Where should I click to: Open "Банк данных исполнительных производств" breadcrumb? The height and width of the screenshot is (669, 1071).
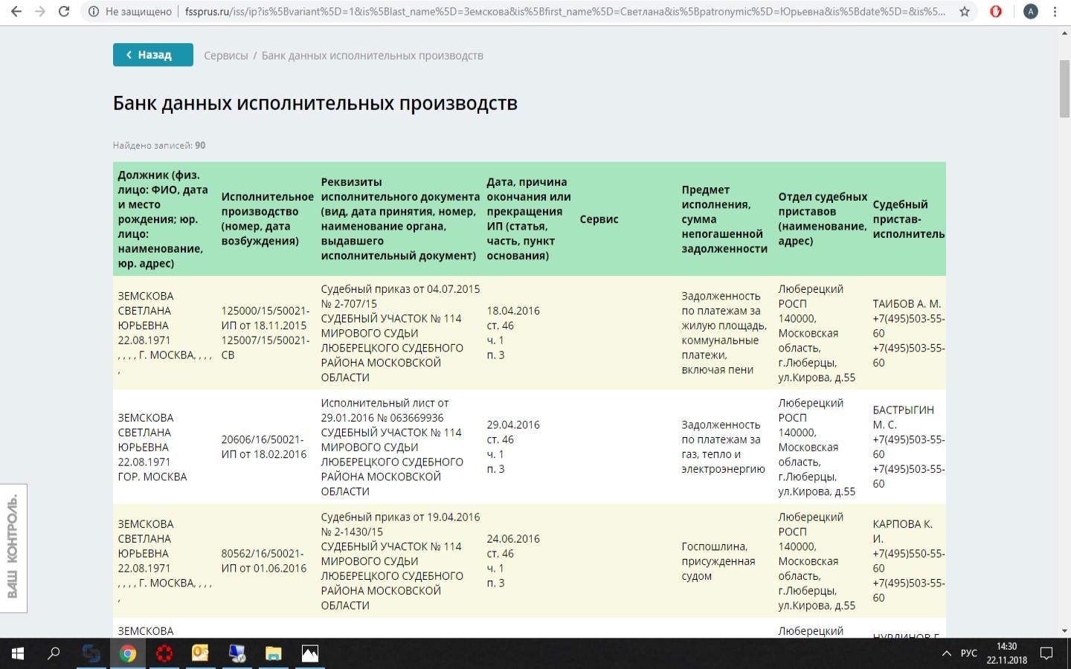tap(373, 56)
